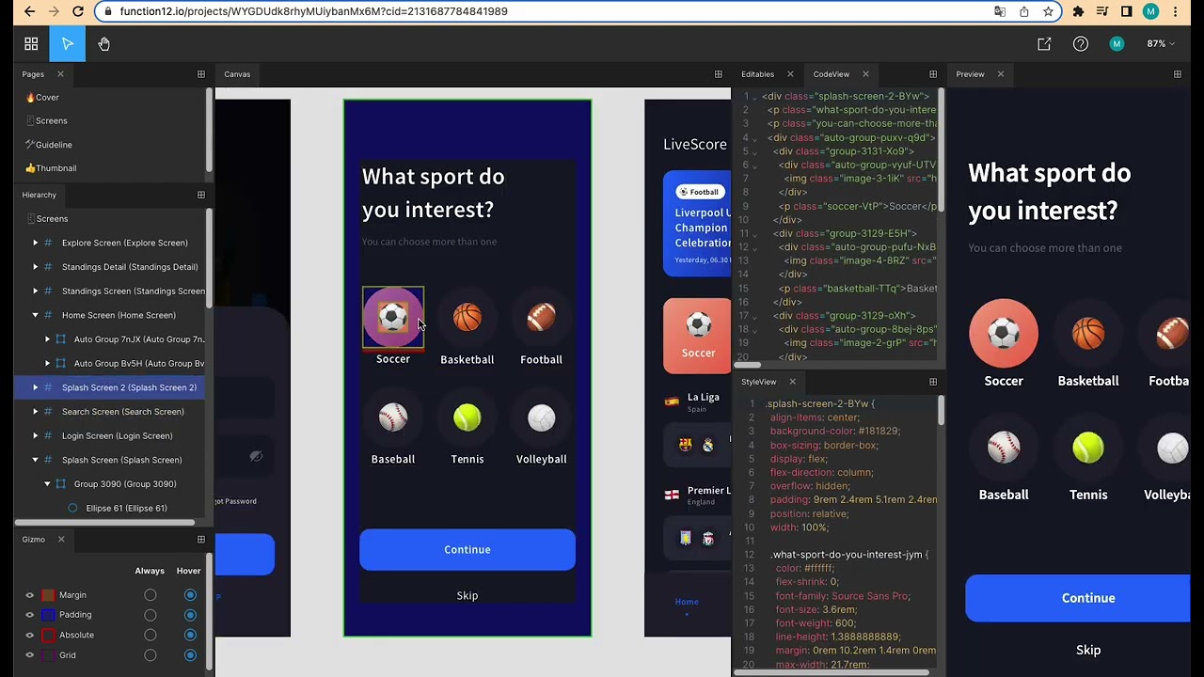Click the Basketball icon on canvas

tap(467, 318)
